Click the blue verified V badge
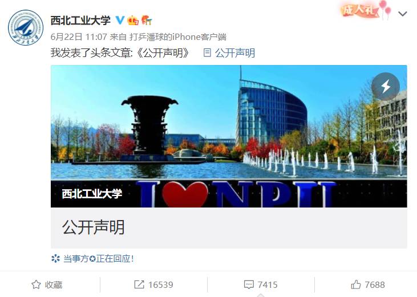The image size is (417, 297). pos(120,20)
